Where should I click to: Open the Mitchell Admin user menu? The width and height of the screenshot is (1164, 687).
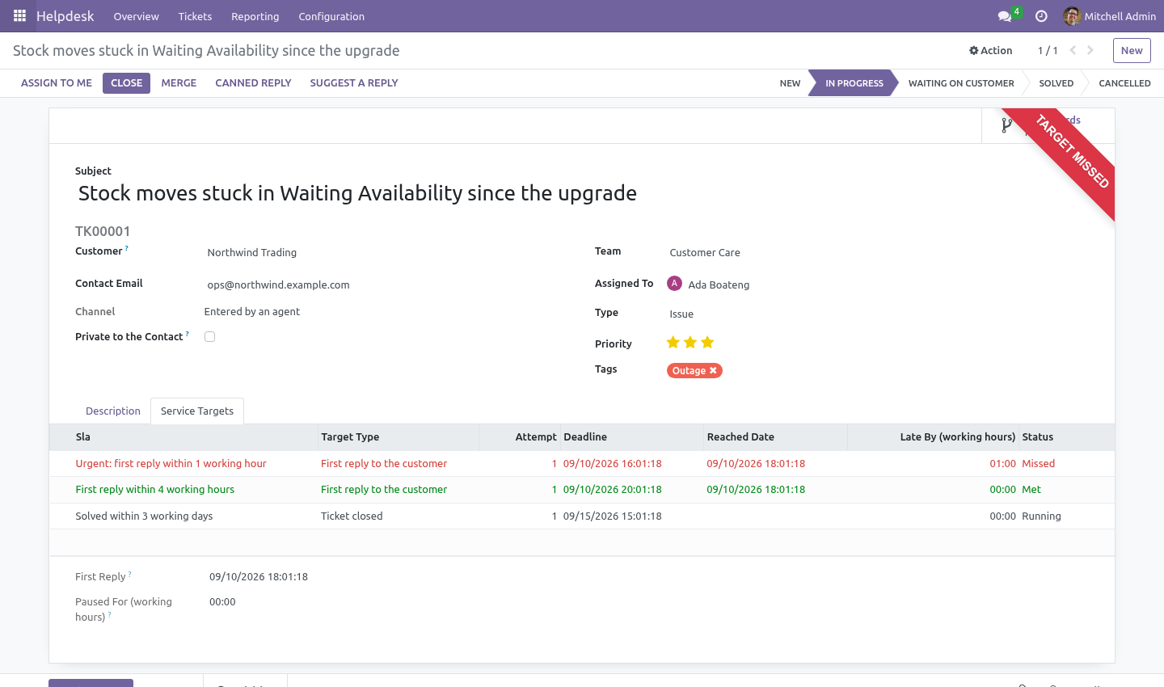pyautogui.click(x=1109, y=16)
